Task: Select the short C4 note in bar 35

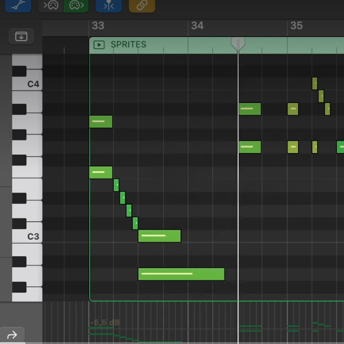Action: point(315,83)
